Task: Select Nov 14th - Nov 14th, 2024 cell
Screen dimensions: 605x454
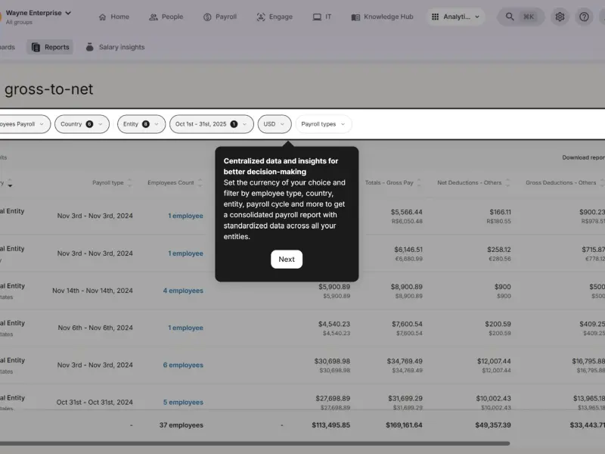Action: pos(92,291)
